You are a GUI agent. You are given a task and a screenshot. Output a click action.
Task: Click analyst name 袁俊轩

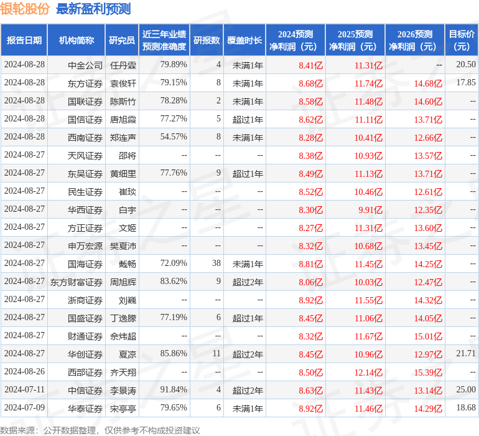pos(123,83)
